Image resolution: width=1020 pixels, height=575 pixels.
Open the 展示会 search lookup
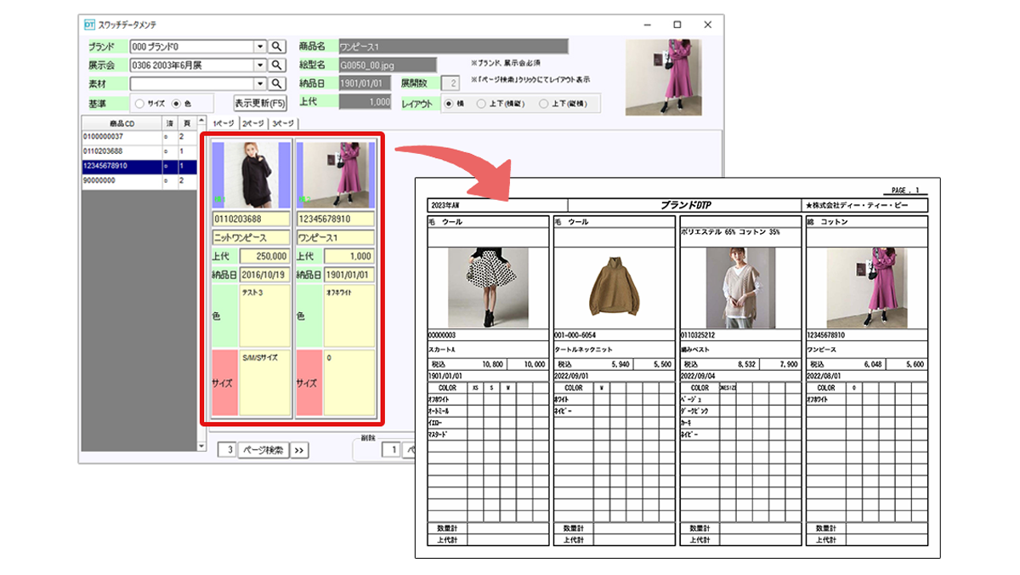coord(278,65)
